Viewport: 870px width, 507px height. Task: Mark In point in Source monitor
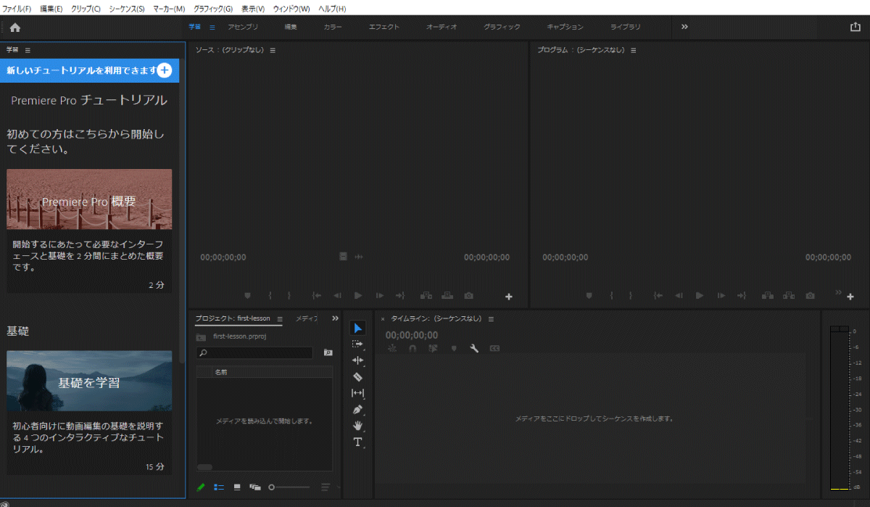click(270, 296)
